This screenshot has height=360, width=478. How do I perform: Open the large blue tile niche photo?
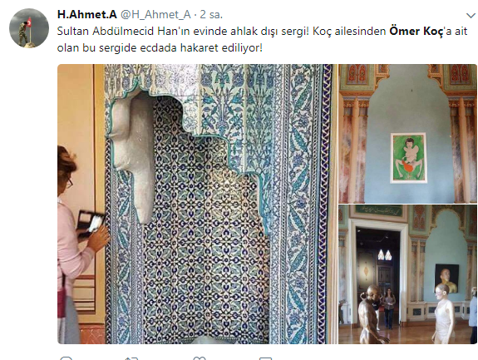tap(197, 204)
